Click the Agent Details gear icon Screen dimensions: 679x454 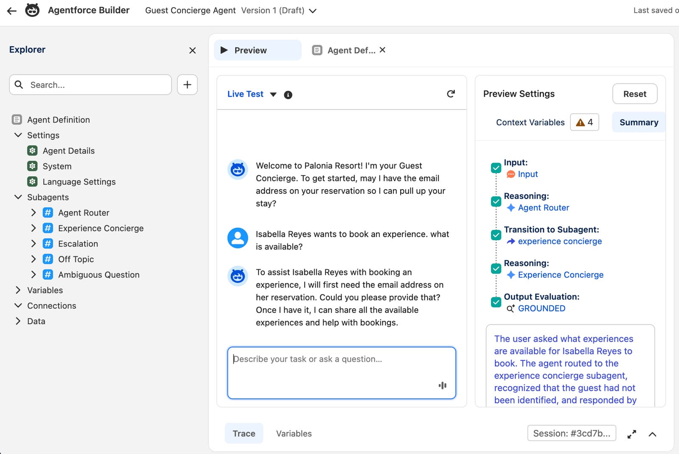pyautogui.click(x=32, y=151)
